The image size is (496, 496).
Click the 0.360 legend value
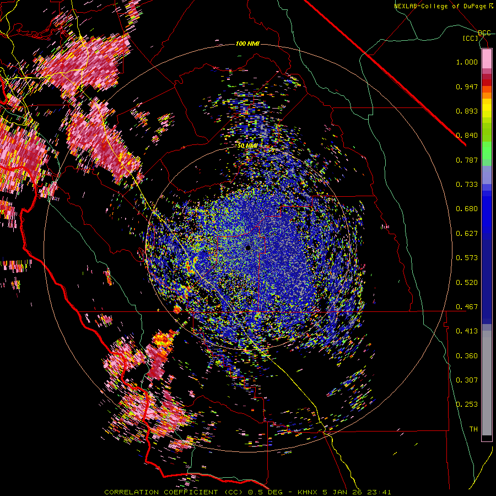tap(467, 356)
